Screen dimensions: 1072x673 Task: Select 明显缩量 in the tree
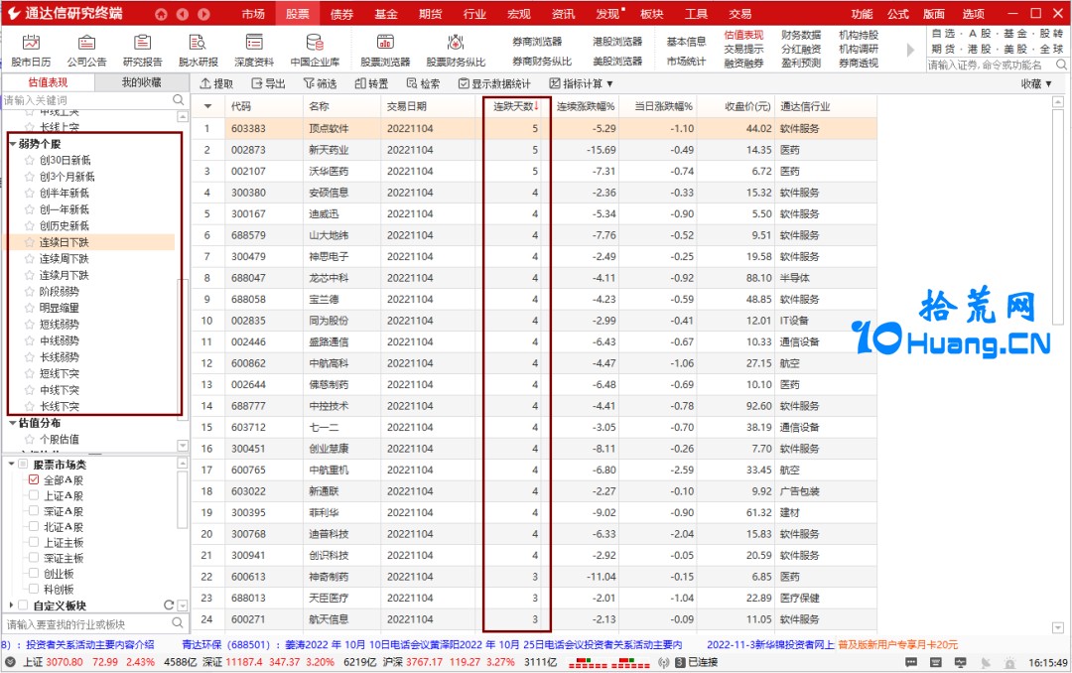[x=59, y=308]
